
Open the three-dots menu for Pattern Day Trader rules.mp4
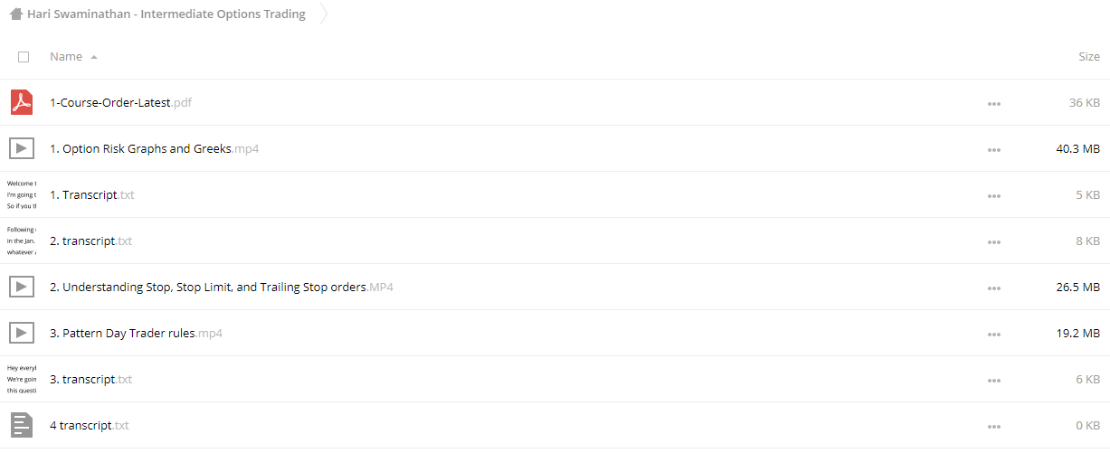[994, 334]
